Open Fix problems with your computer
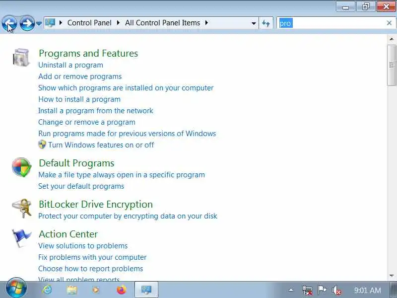 tap(92, 257)
